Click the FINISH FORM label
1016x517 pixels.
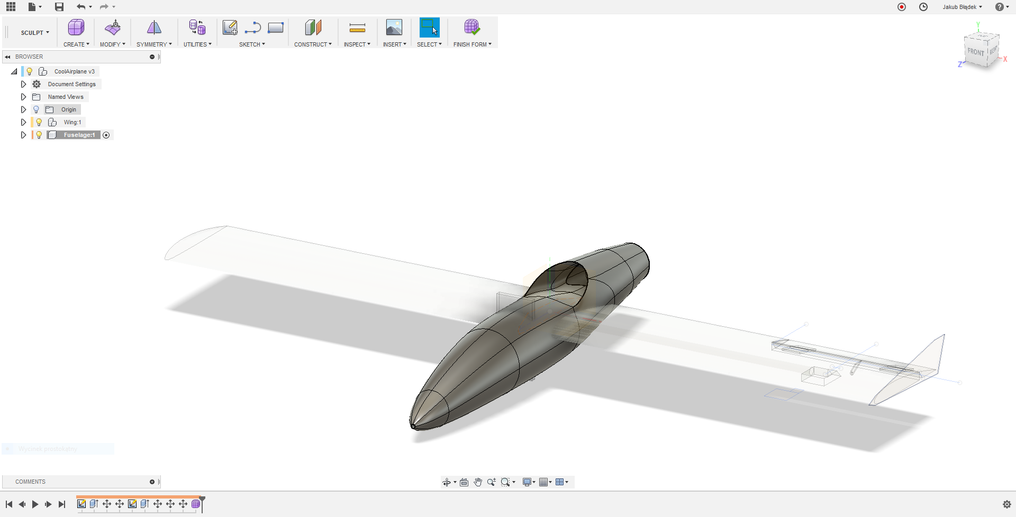[x=472, y=44]
